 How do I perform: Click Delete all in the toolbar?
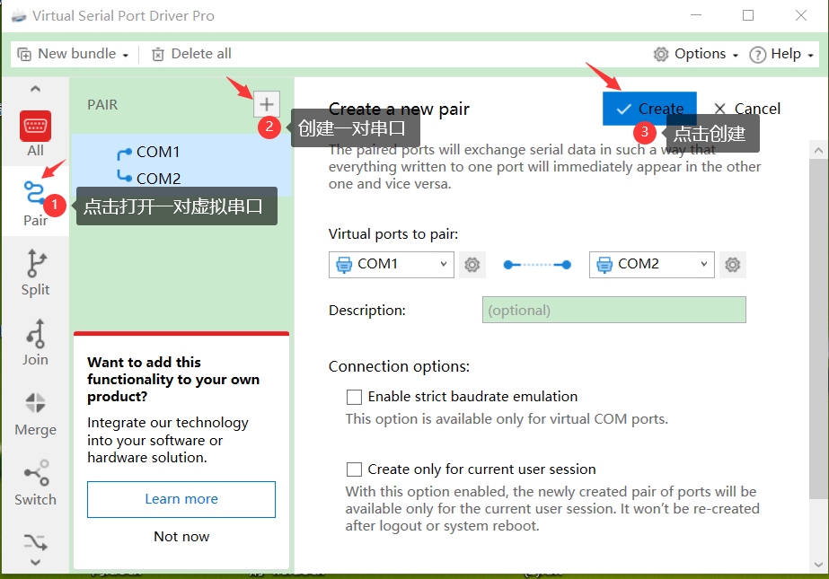pyautogui.click(x=191, y=54)
